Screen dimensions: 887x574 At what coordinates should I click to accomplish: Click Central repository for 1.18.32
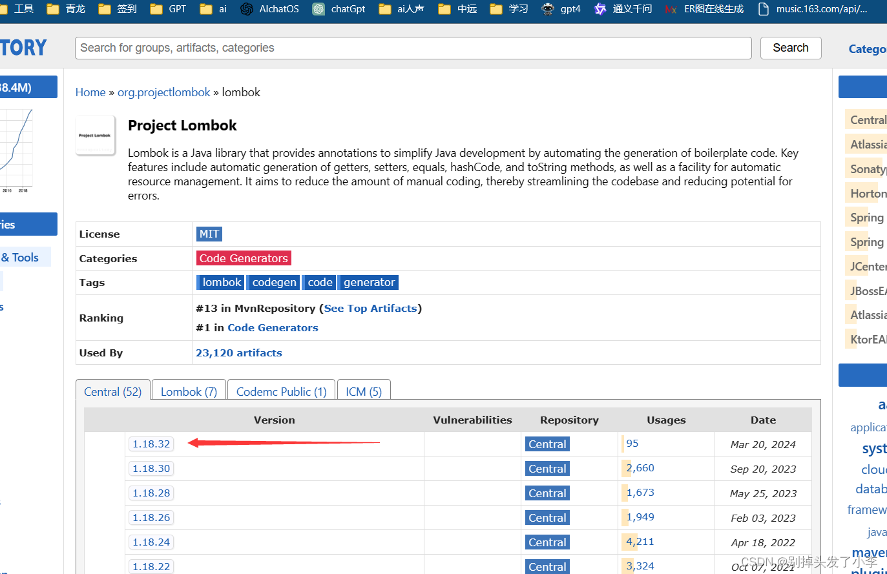(x=547, y=444)
